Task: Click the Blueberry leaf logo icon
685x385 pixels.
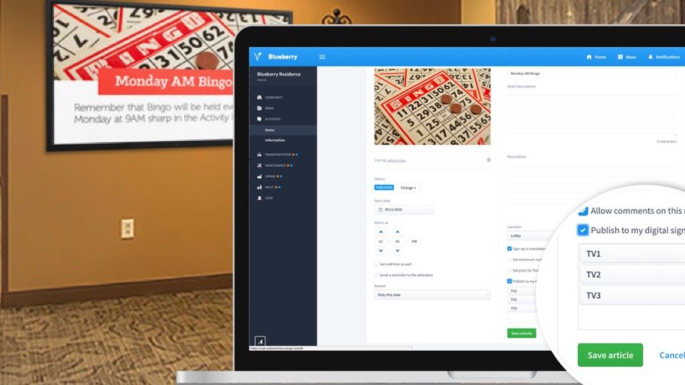Action: [x=258, y=56]
